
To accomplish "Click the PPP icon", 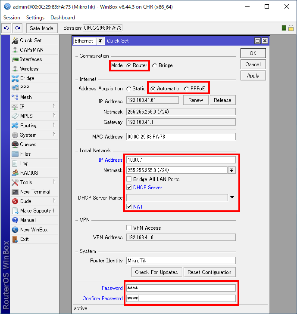I will click(x=15, y=88).
